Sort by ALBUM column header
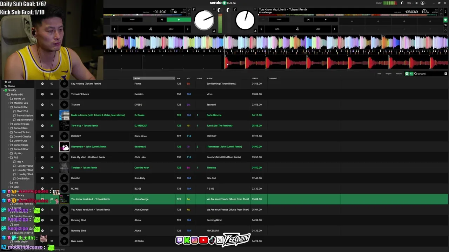Viewport: 449px width, 252px height. tap(210, 78)
